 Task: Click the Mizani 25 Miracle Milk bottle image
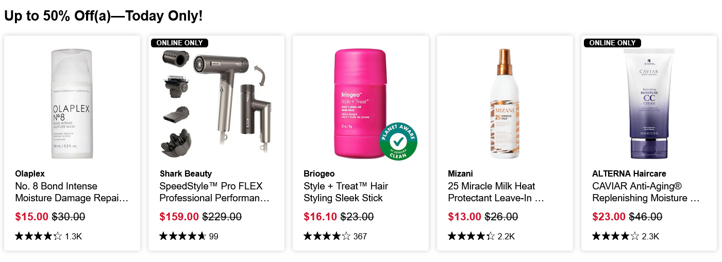505,103
